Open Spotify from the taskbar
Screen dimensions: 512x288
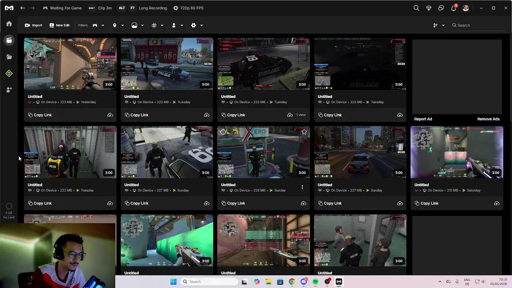point(316,282)
